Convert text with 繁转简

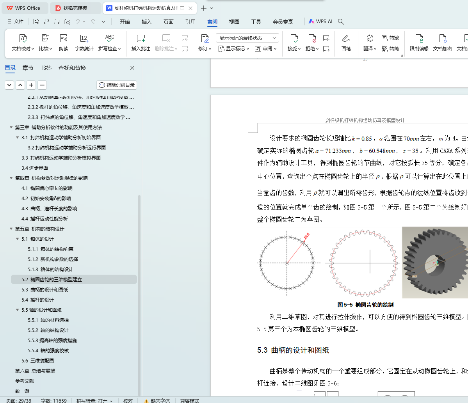coord(390,49)
